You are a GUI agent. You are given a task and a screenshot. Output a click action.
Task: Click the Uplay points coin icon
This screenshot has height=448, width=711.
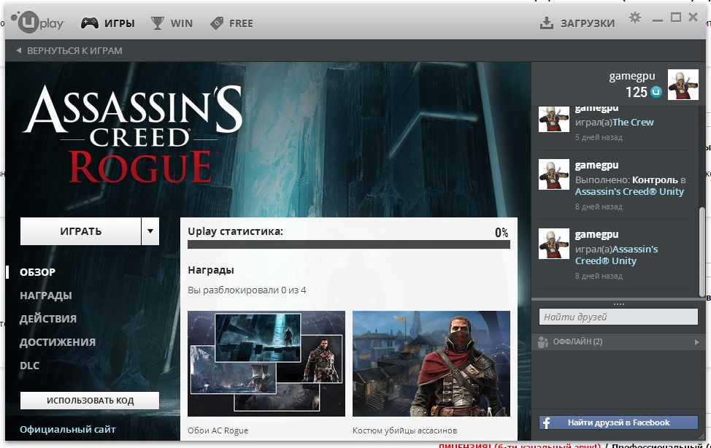656,92
